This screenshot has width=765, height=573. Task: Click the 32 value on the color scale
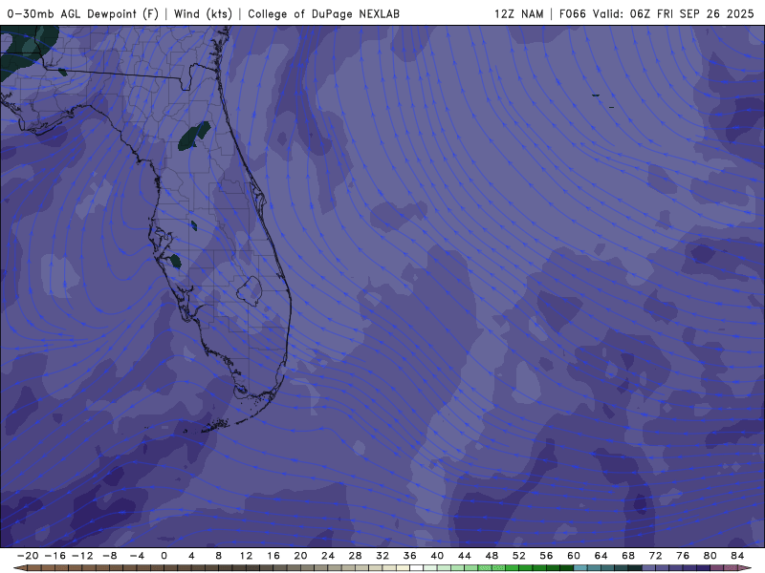click(x=382, y=556)
